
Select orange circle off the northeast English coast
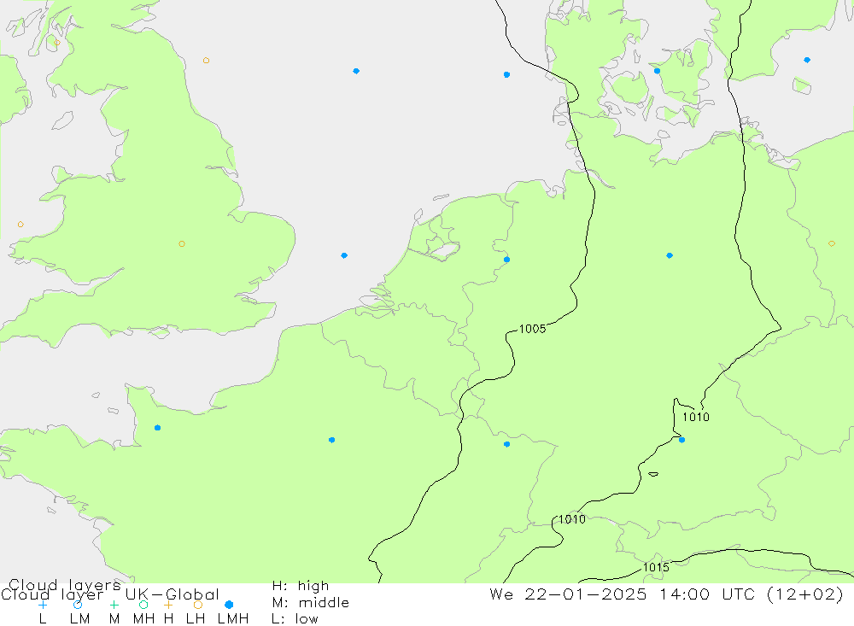(206, 61)
